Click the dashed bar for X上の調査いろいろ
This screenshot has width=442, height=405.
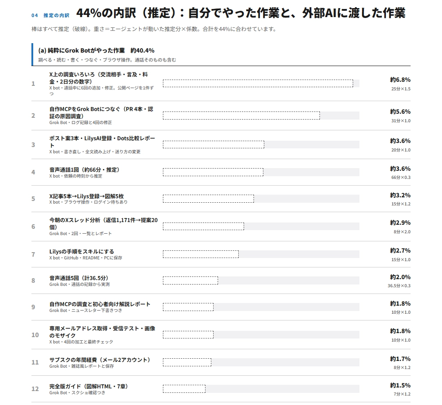(258, 83)
